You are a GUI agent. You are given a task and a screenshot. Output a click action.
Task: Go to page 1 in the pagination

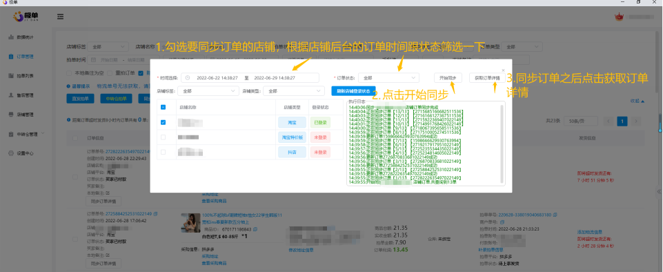point(622,122)
